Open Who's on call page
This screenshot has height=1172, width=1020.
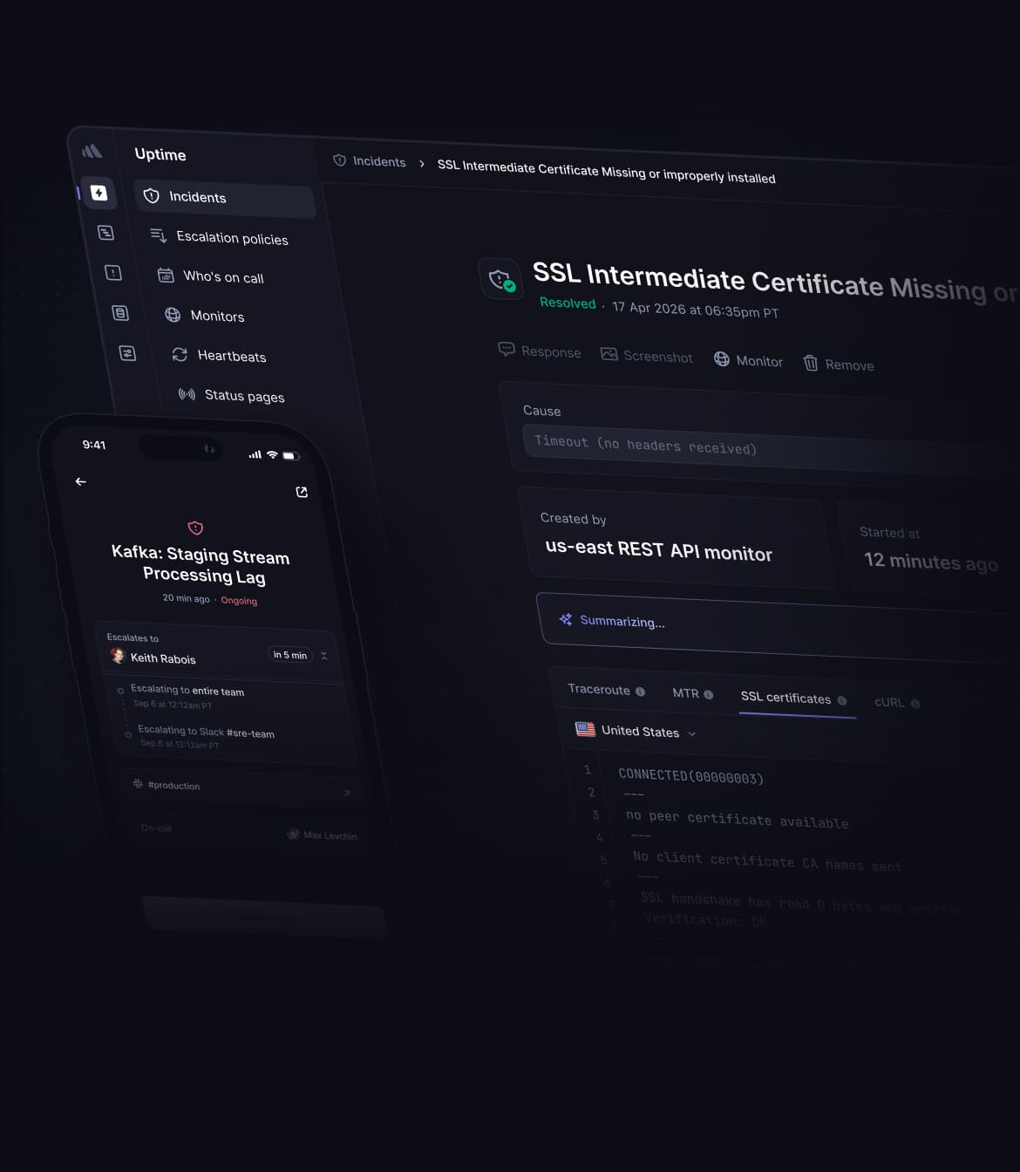click(222, 276)
